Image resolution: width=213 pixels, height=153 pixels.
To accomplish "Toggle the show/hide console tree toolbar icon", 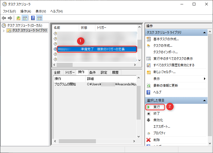I will 25,18.
